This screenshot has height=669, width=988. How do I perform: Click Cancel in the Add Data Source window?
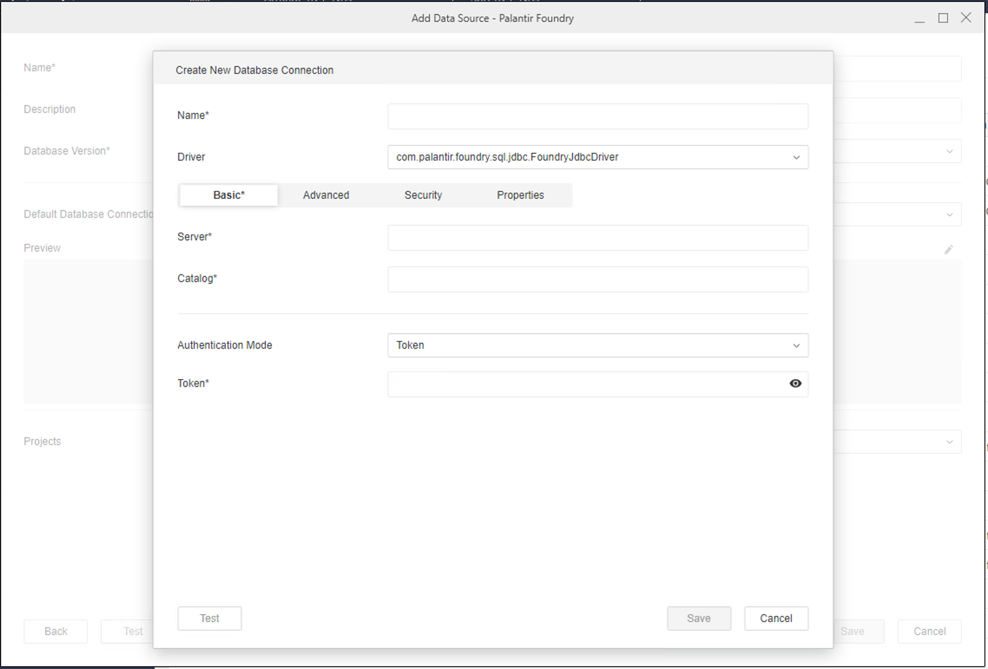coord(929,631)
